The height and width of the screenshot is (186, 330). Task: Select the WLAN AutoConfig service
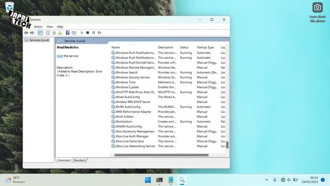point(169,107)
